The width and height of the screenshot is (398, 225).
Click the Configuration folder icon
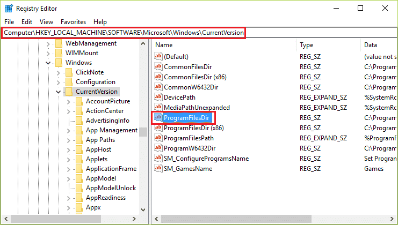(69, 82)
